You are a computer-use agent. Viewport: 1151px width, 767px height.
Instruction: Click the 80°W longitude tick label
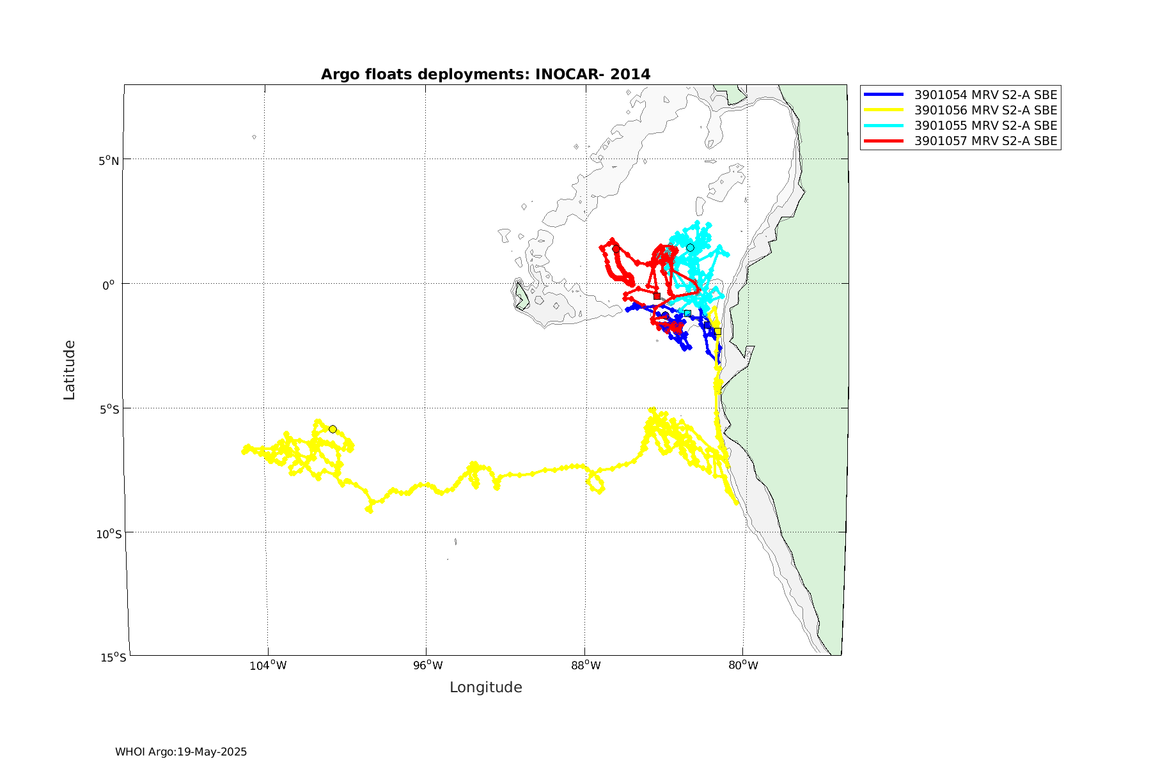(x=743, y=665)
